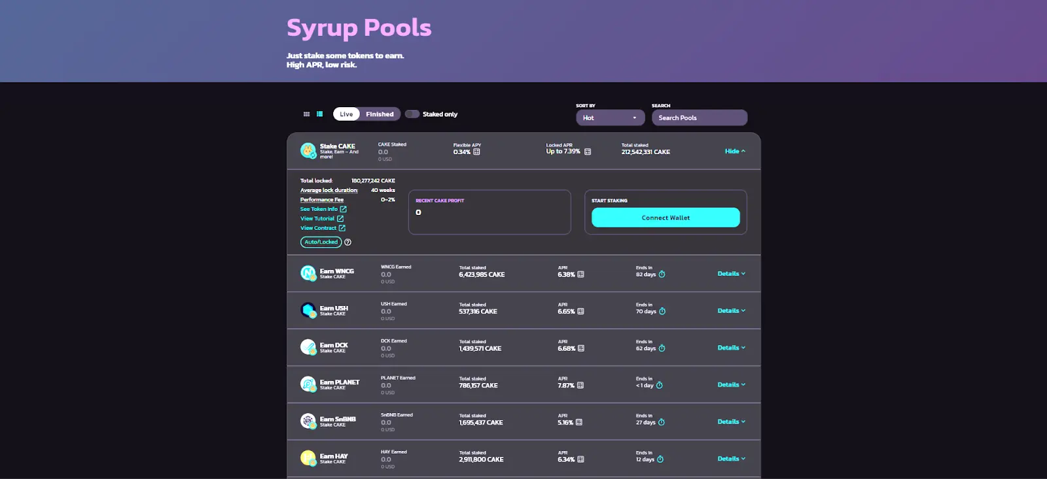Click 2,911,800 CAKE total staked value
1047x479 pixels.
(481, 459)
